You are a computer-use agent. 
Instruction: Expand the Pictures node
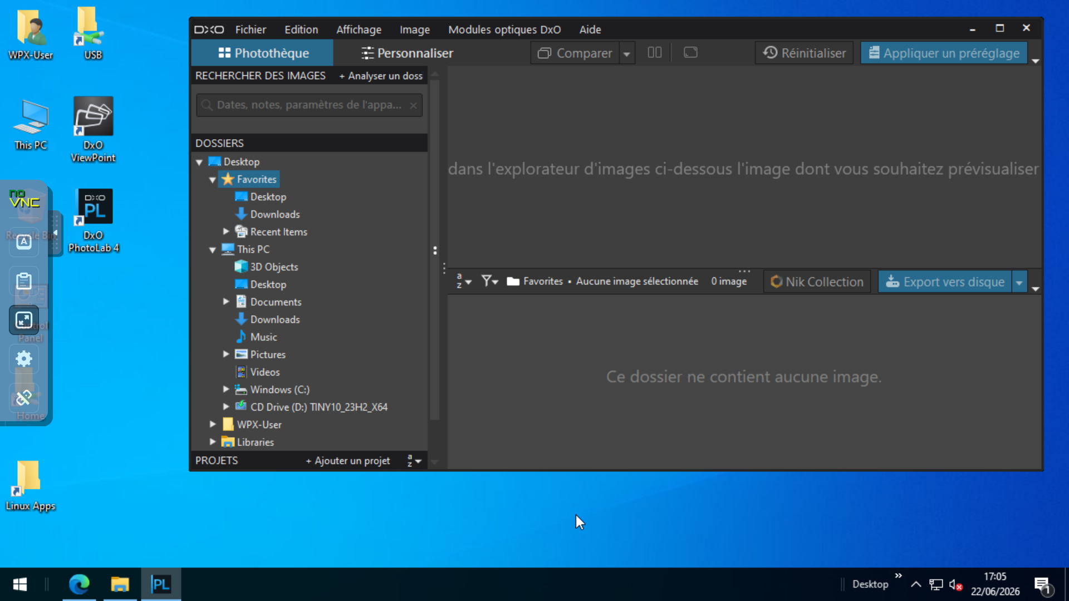point(226,354)
